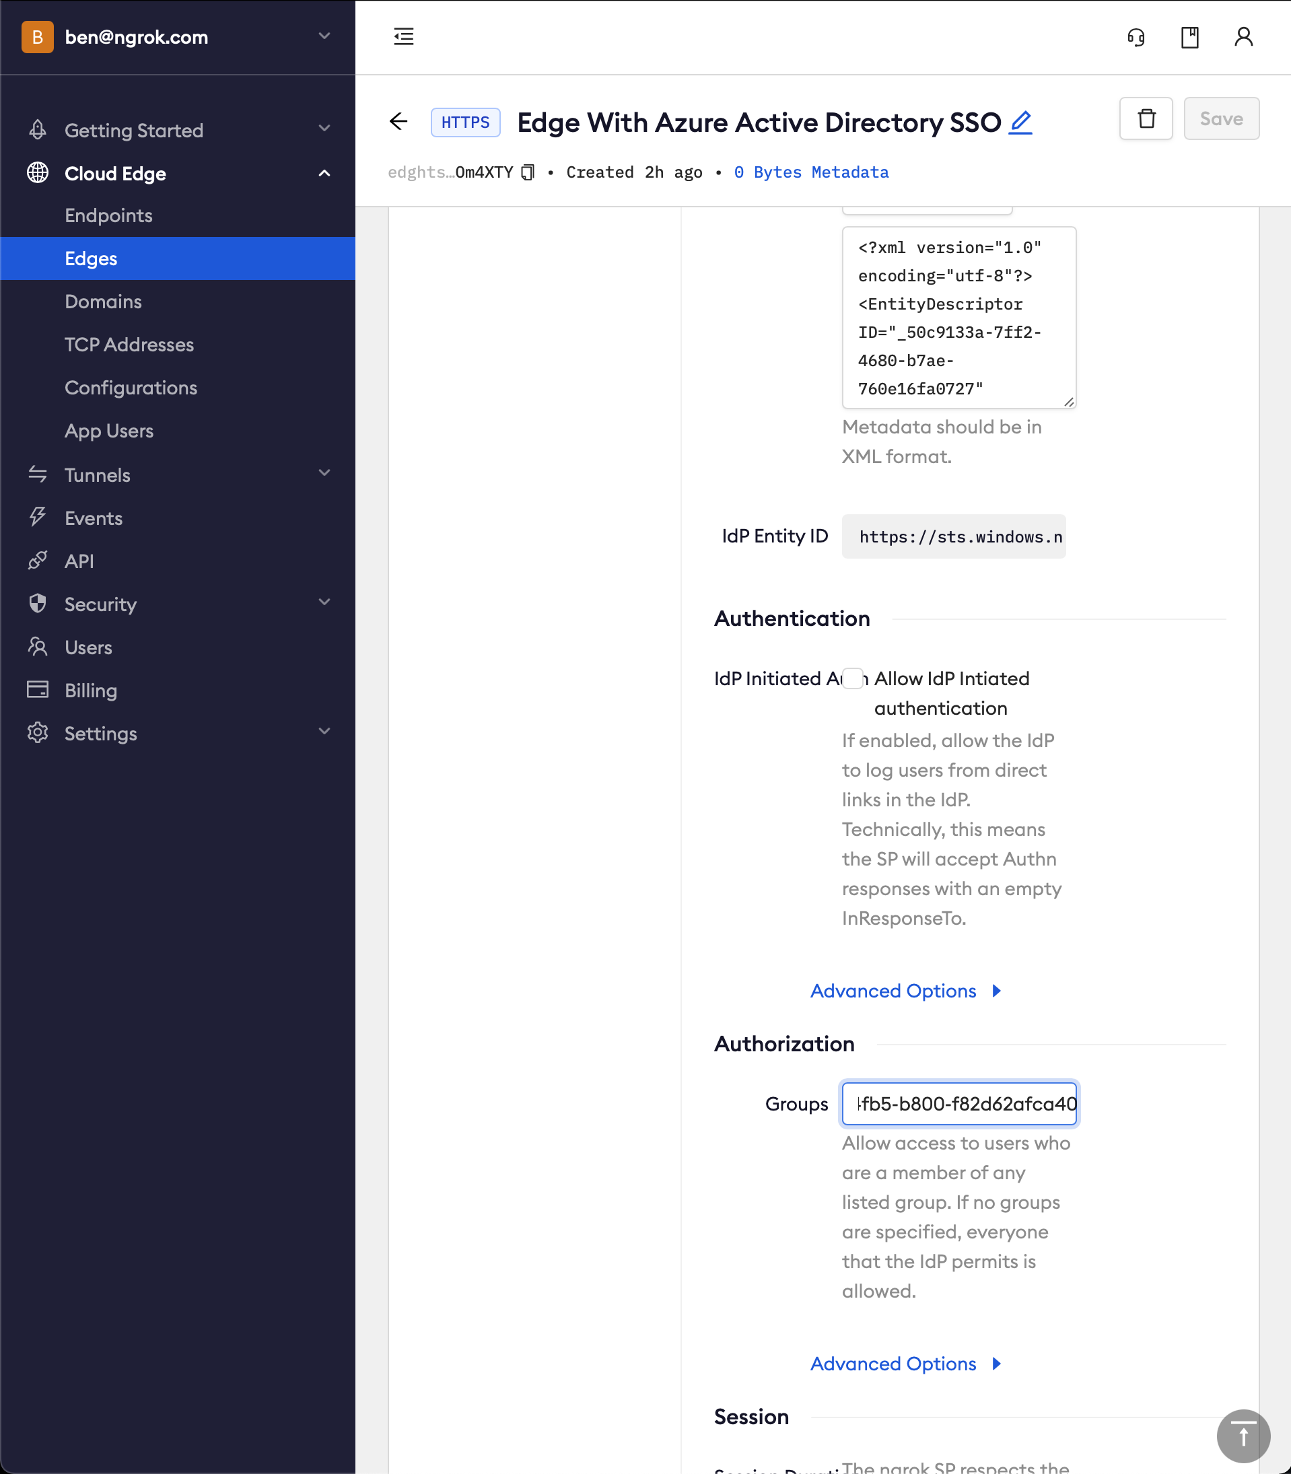Click the Billing card icon
This screenshot has height=1474, width=1291.
[x=38, y=689]
